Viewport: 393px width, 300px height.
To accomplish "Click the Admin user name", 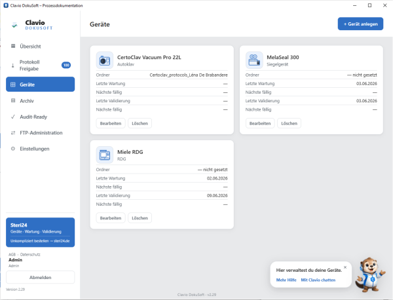I will point(15,260).
